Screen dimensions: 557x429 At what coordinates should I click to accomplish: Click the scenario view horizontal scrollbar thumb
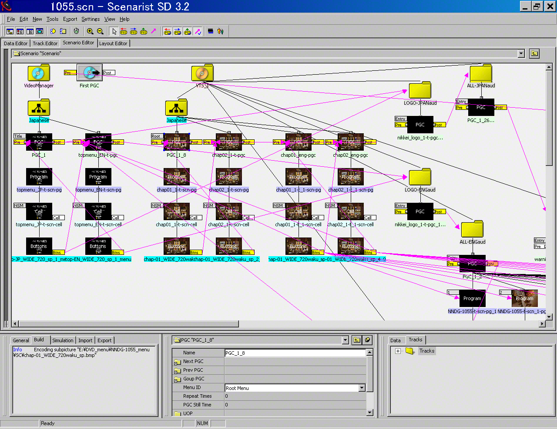point(126,323)
